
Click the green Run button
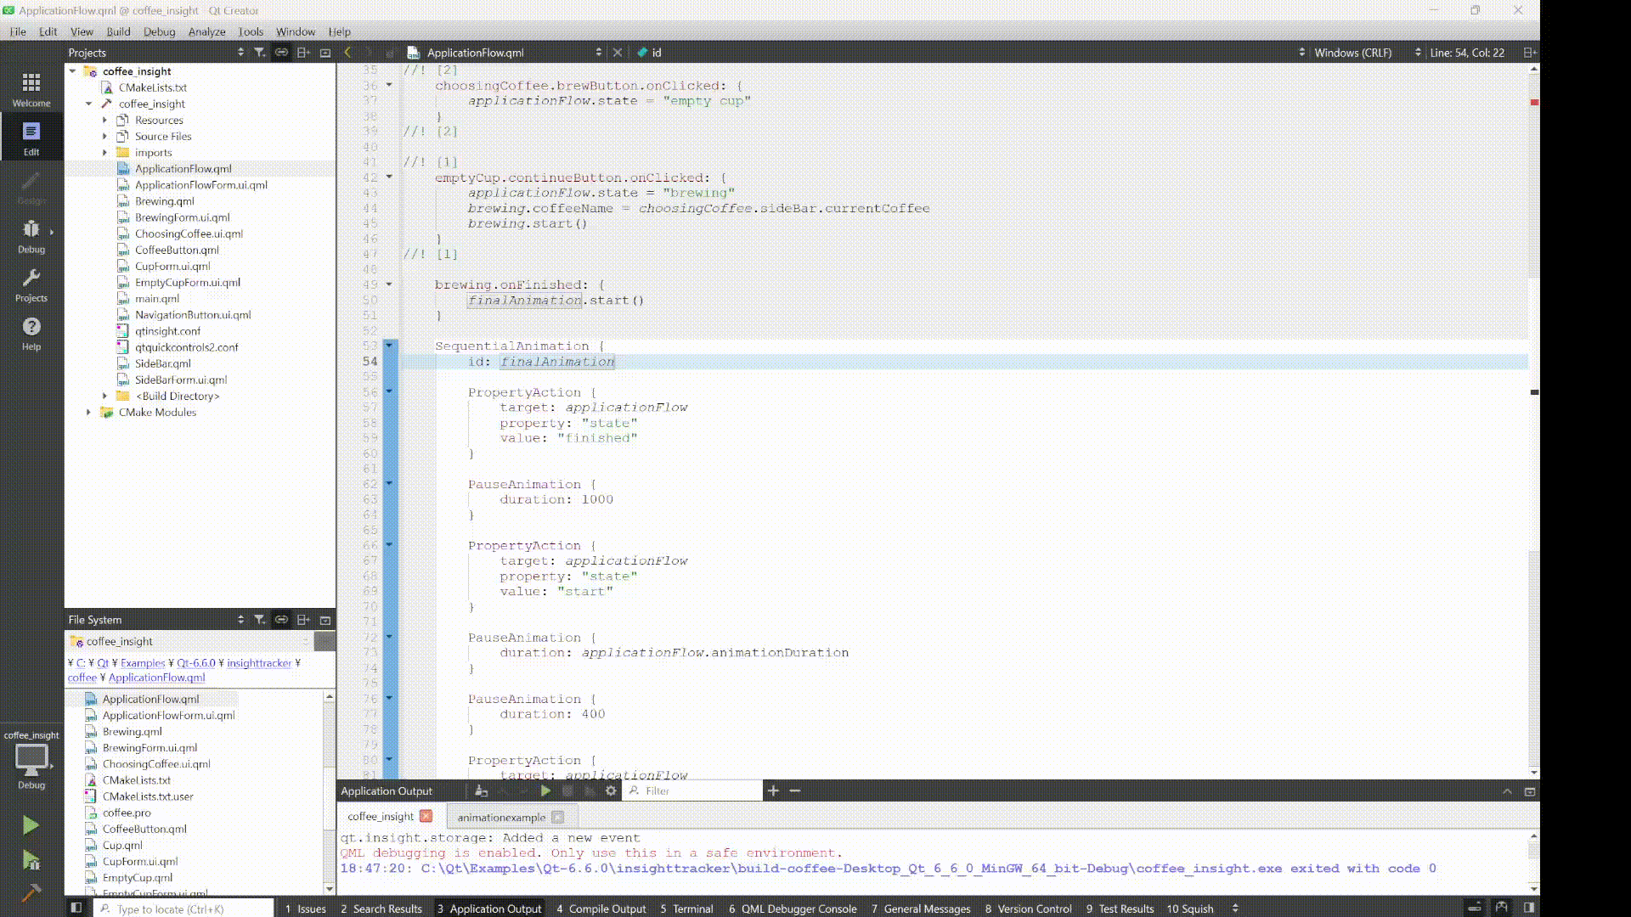(31, 824)
